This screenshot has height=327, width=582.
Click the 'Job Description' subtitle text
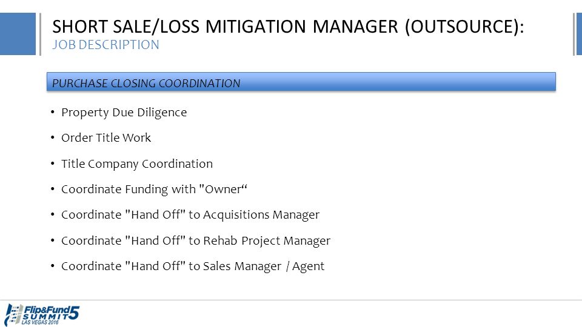coord(105,45)
